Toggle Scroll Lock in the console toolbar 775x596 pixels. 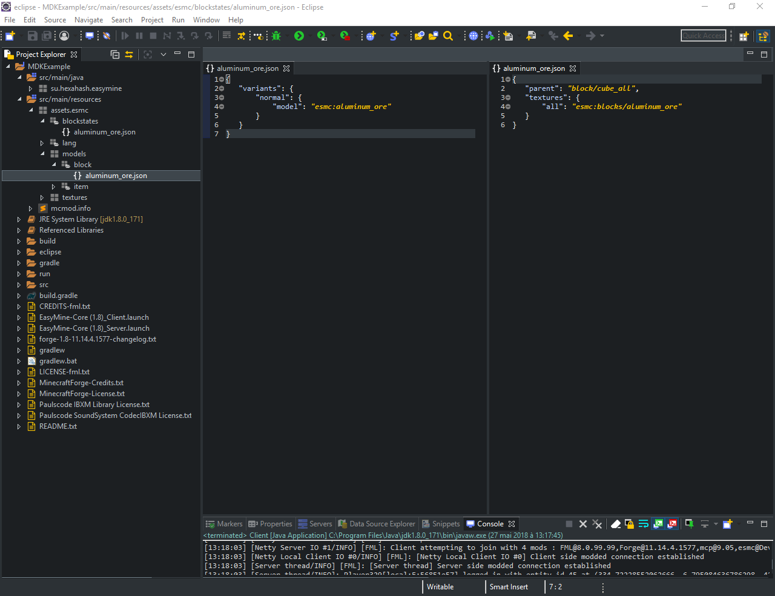click(x=629, y=524)
